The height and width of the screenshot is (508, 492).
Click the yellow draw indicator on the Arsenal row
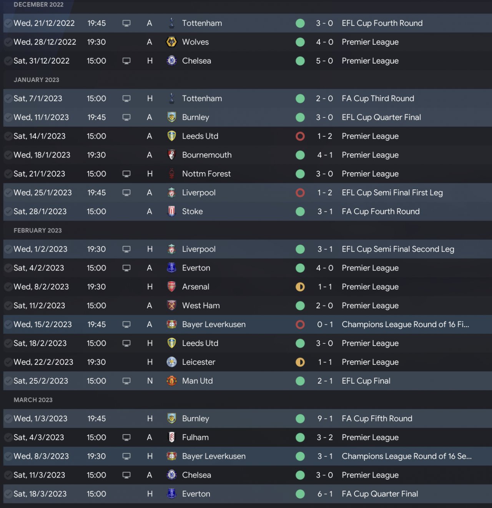300,287
